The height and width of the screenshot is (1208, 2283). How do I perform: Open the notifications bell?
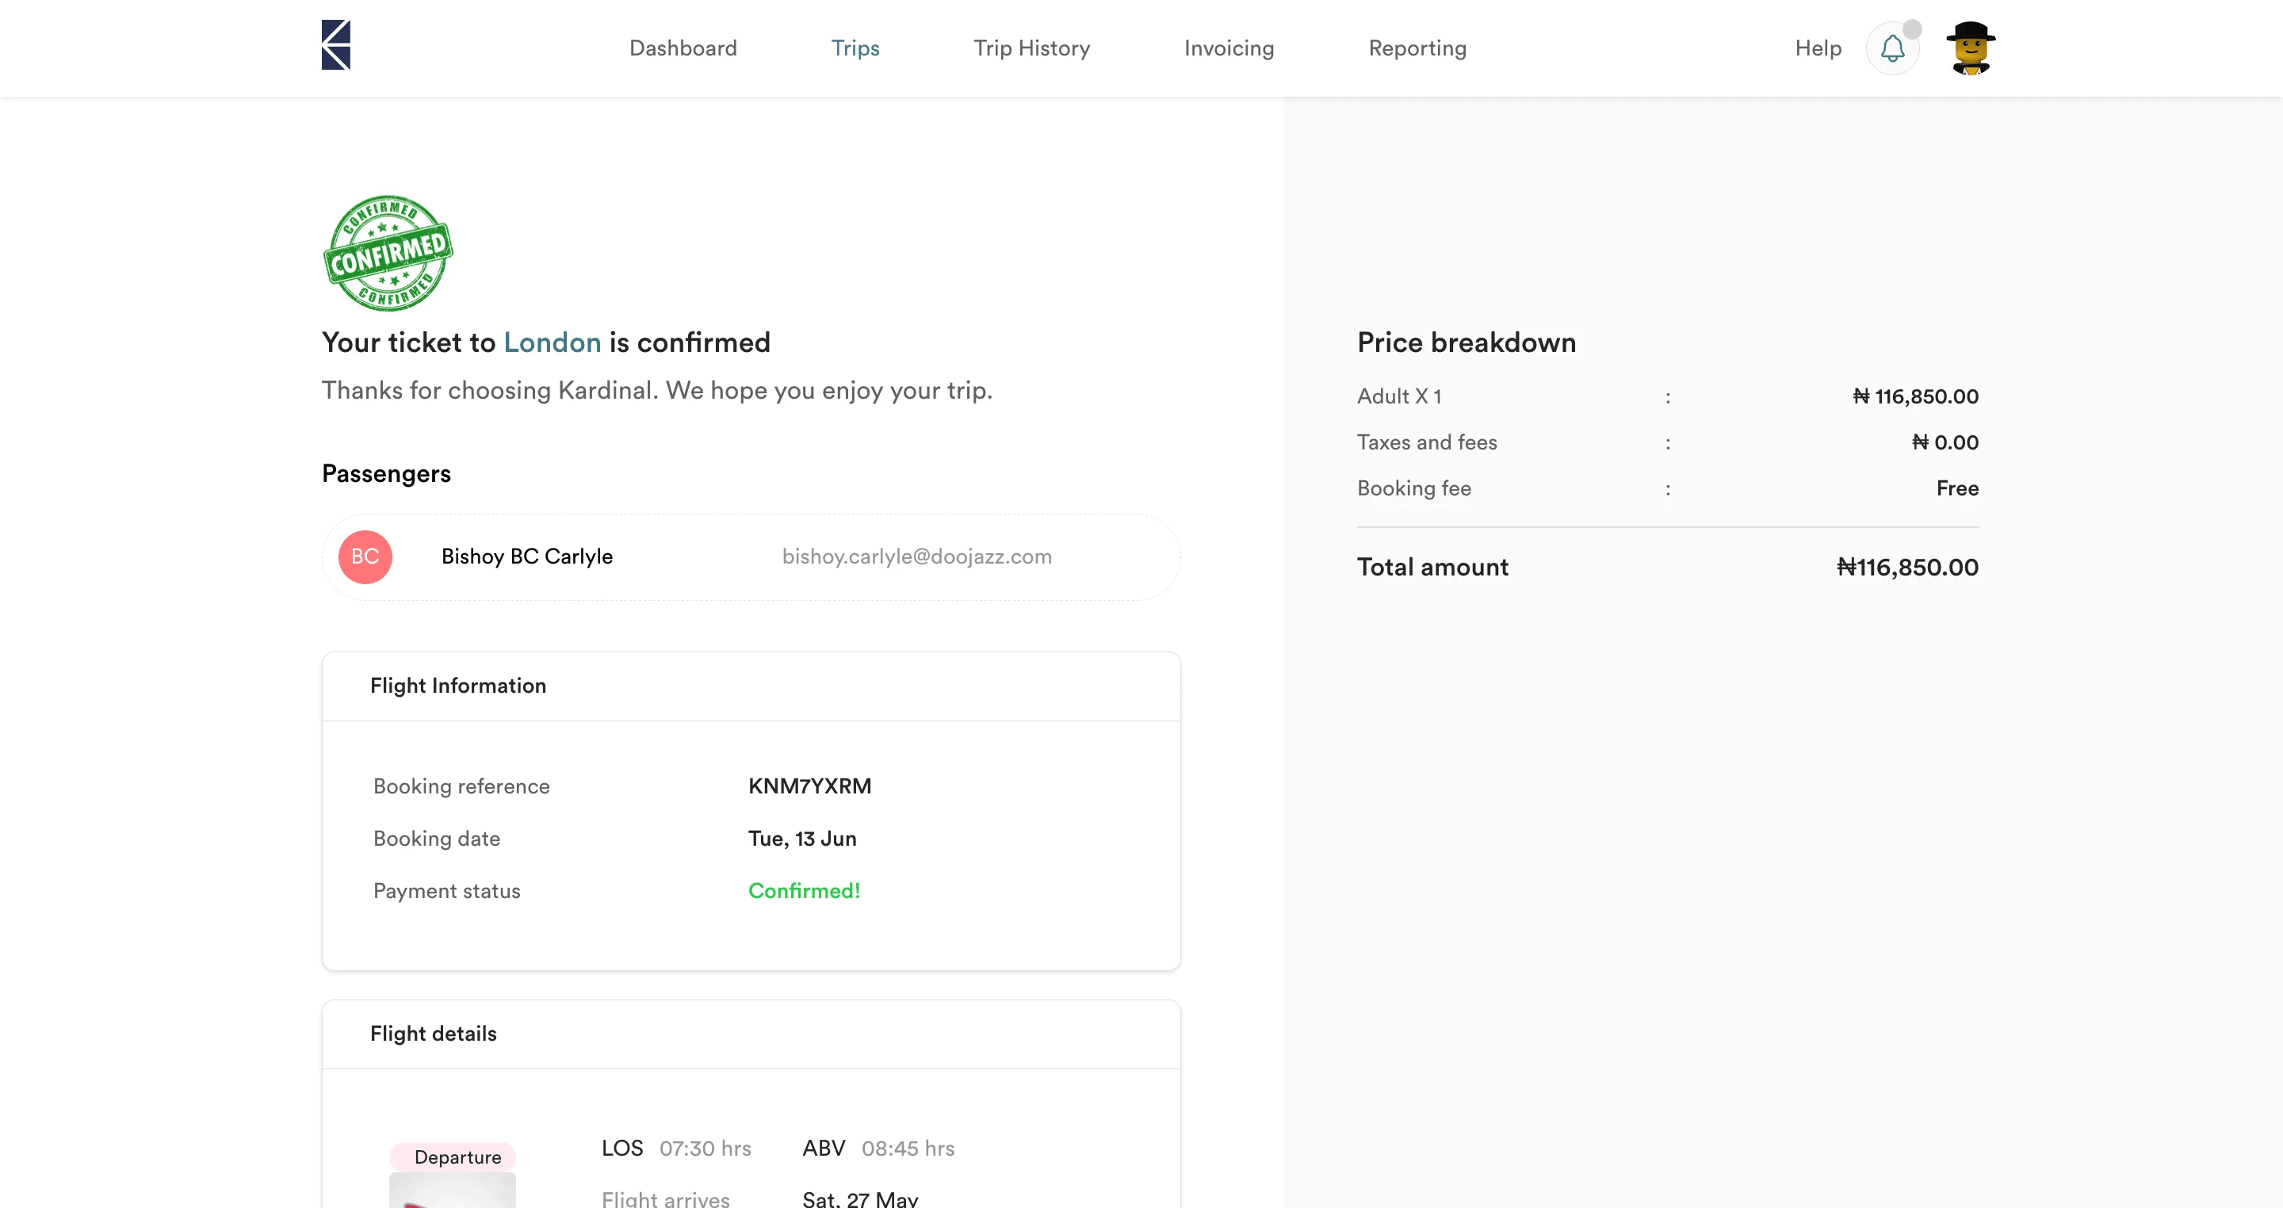[x=1891, y=48]
